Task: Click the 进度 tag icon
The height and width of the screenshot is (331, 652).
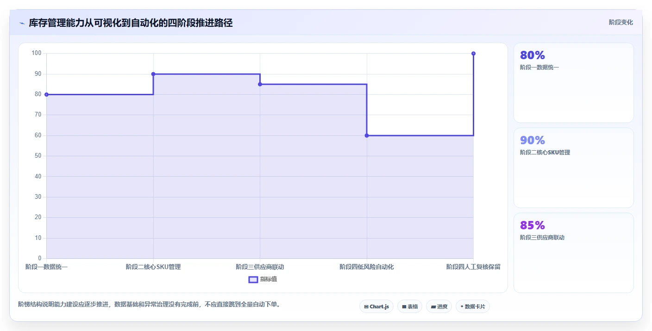Action: click(x=433, y=306)
